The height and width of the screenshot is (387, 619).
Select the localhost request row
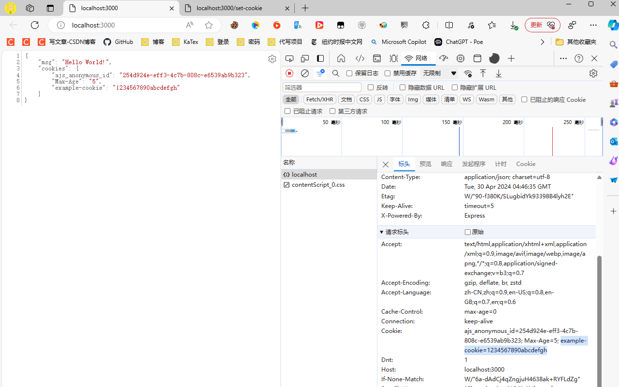click(x=329, y=175)
